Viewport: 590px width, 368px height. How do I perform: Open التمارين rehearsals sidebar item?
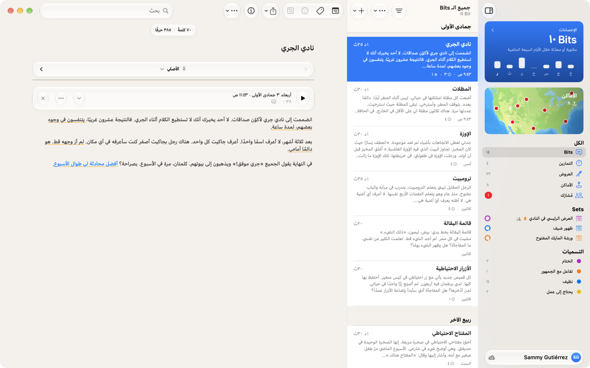point(534,163)
